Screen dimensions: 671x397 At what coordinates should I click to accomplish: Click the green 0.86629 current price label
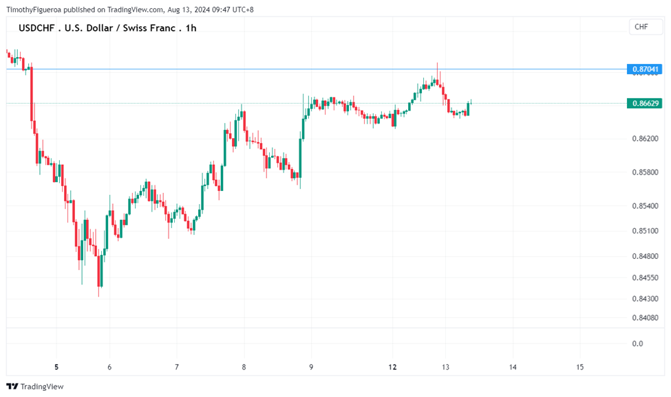(x=645, y=104)
